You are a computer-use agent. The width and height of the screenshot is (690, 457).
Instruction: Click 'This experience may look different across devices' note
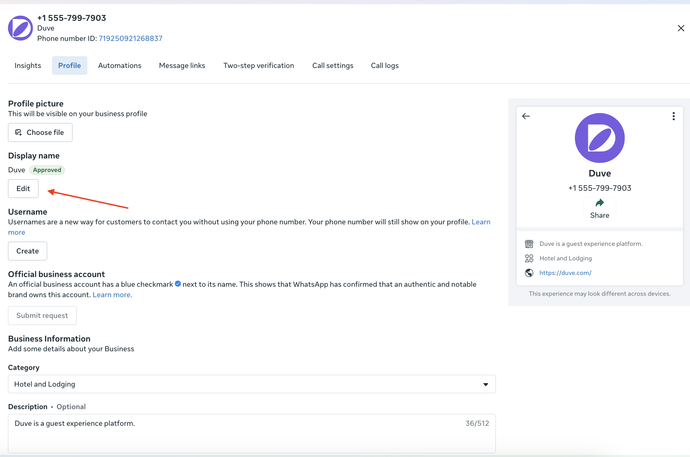[x=600, y=294]
